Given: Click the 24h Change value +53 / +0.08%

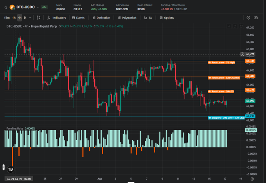Looking at the screenshot, I should tap(99, 9).
